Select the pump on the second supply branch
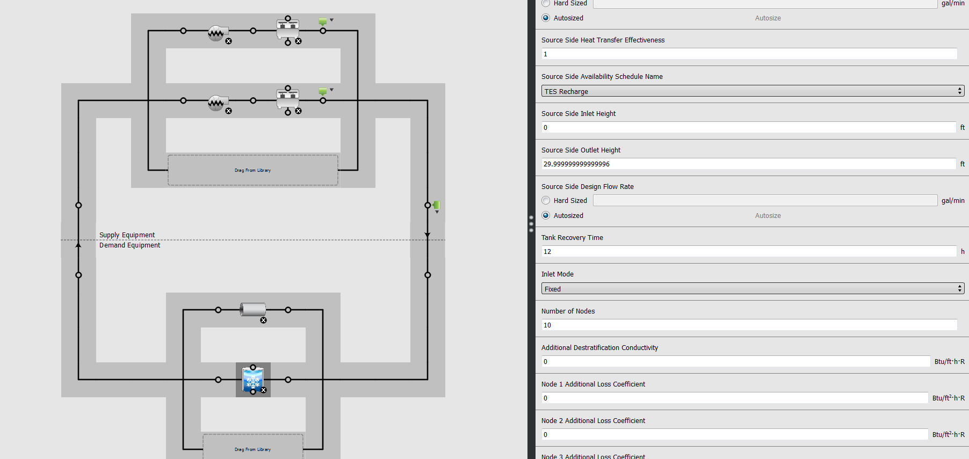969x459 pixels. tap(218, 103)
